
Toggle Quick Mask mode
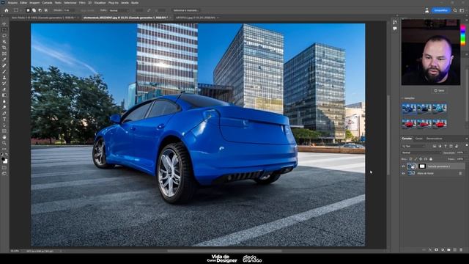(x=4, y=168)
